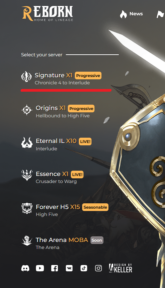
Task: Open the VK social icon
Action: (x=69, y=268)
